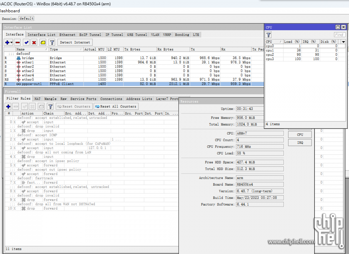Click the Detect Internet button
The height and width of the screenshot is (254, 349).
(75, 42)
